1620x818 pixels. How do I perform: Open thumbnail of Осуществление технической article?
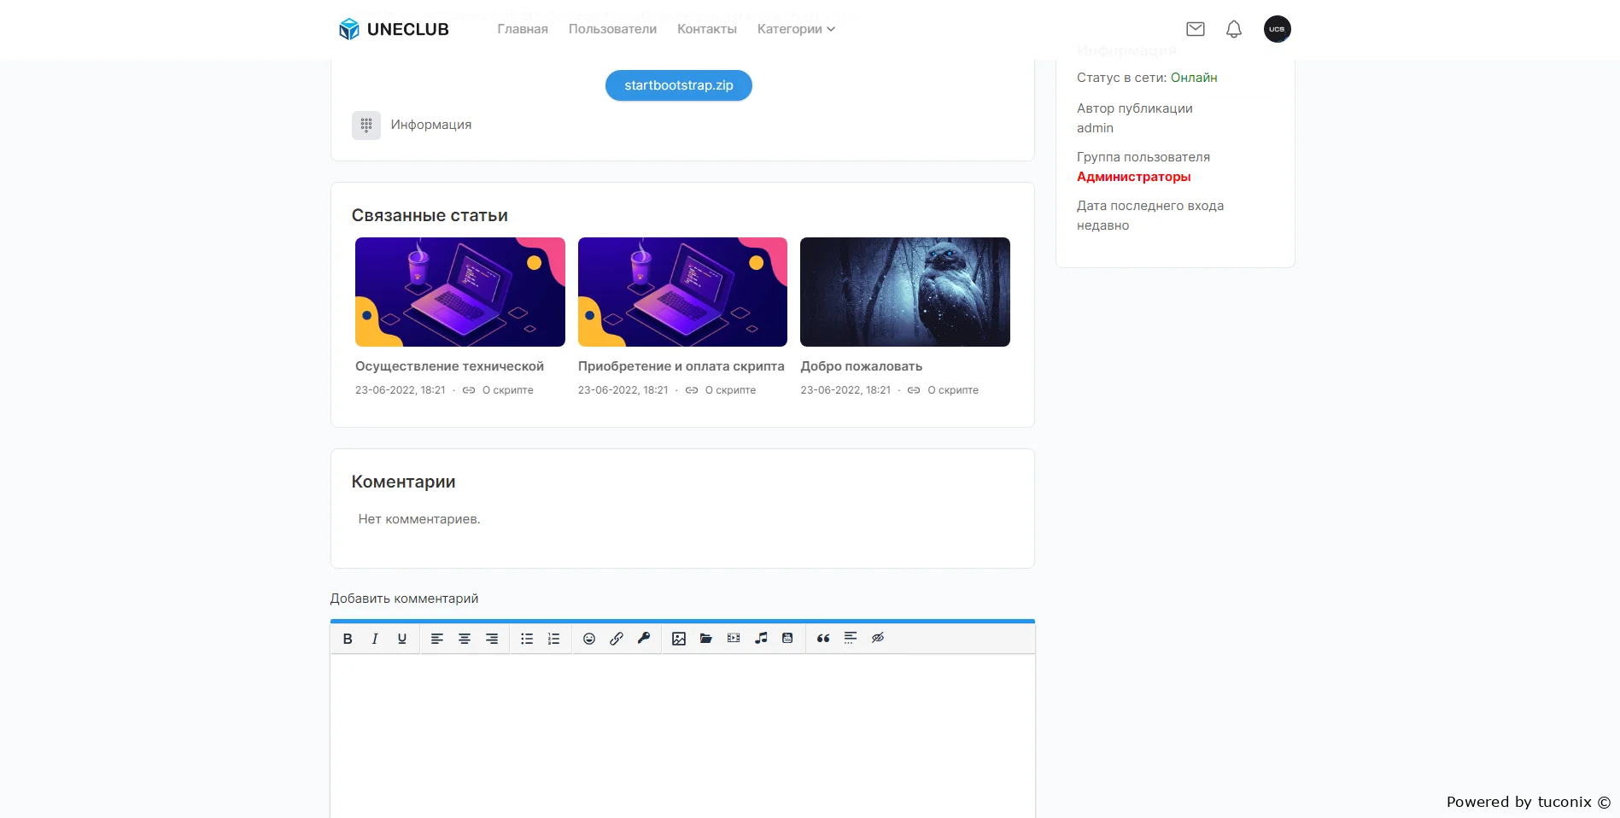coord(460,292)
